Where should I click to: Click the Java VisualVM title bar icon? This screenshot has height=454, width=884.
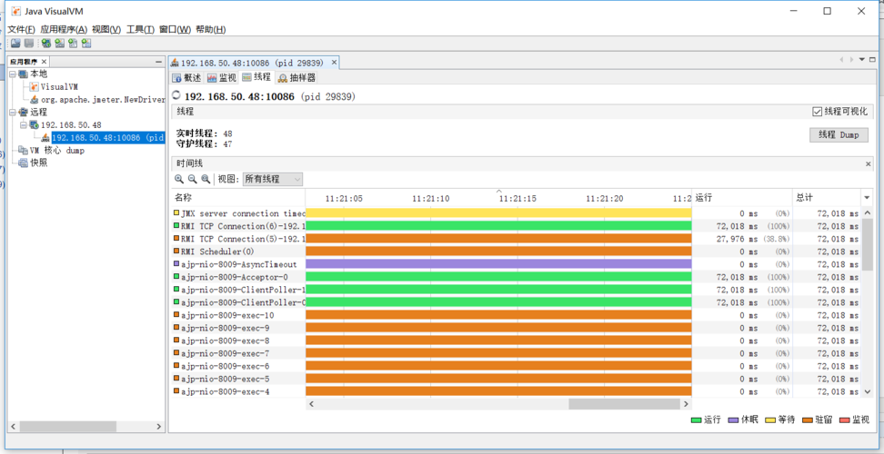(15, 11)
